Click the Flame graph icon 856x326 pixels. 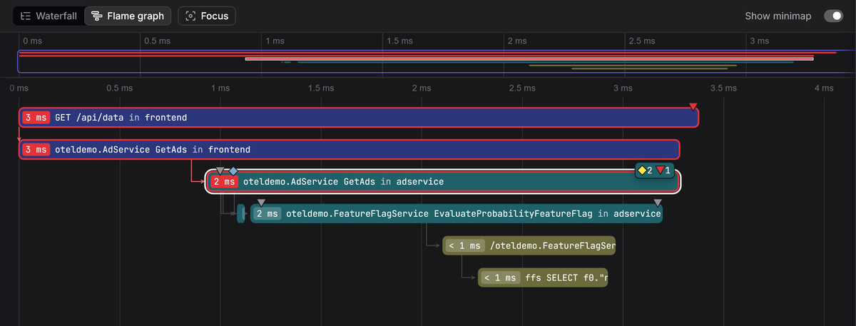click(97, 16)
